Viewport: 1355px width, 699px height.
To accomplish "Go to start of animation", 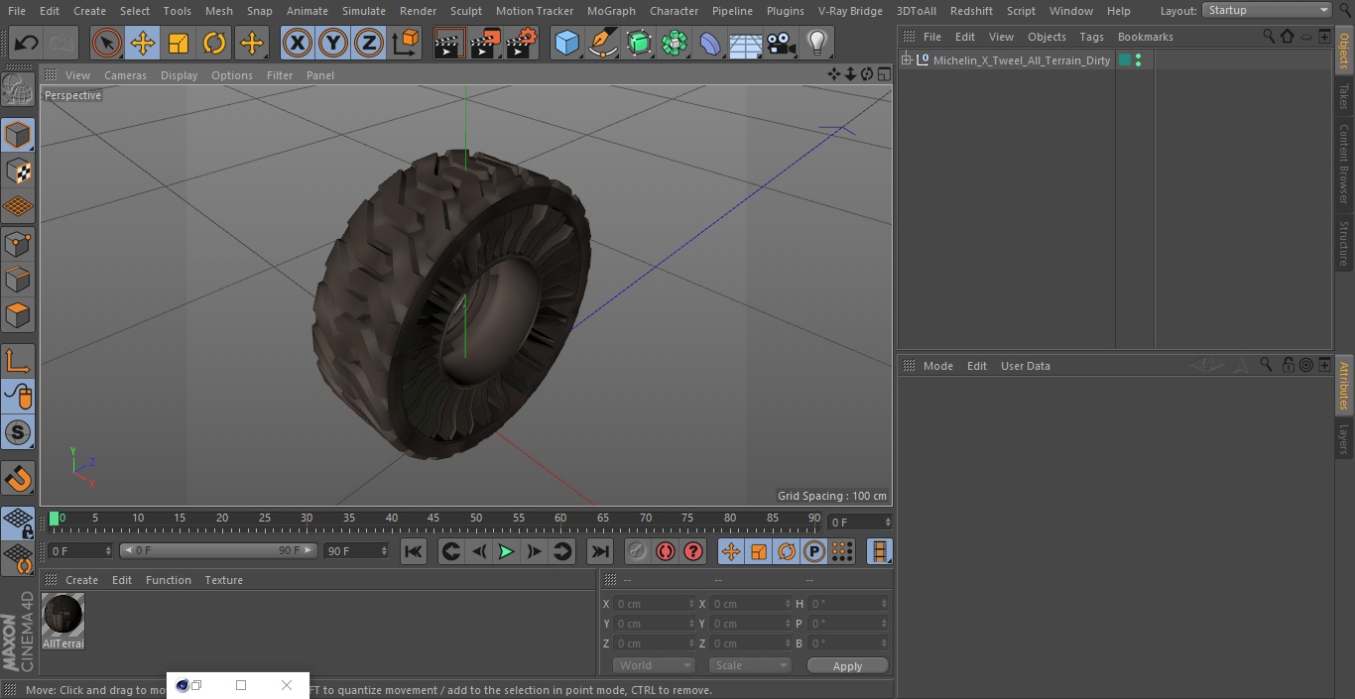I will [414, 551].
